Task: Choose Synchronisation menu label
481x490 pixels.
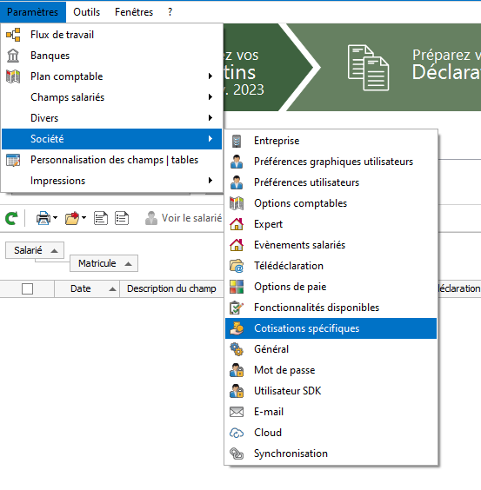Action: click(291, 454)
